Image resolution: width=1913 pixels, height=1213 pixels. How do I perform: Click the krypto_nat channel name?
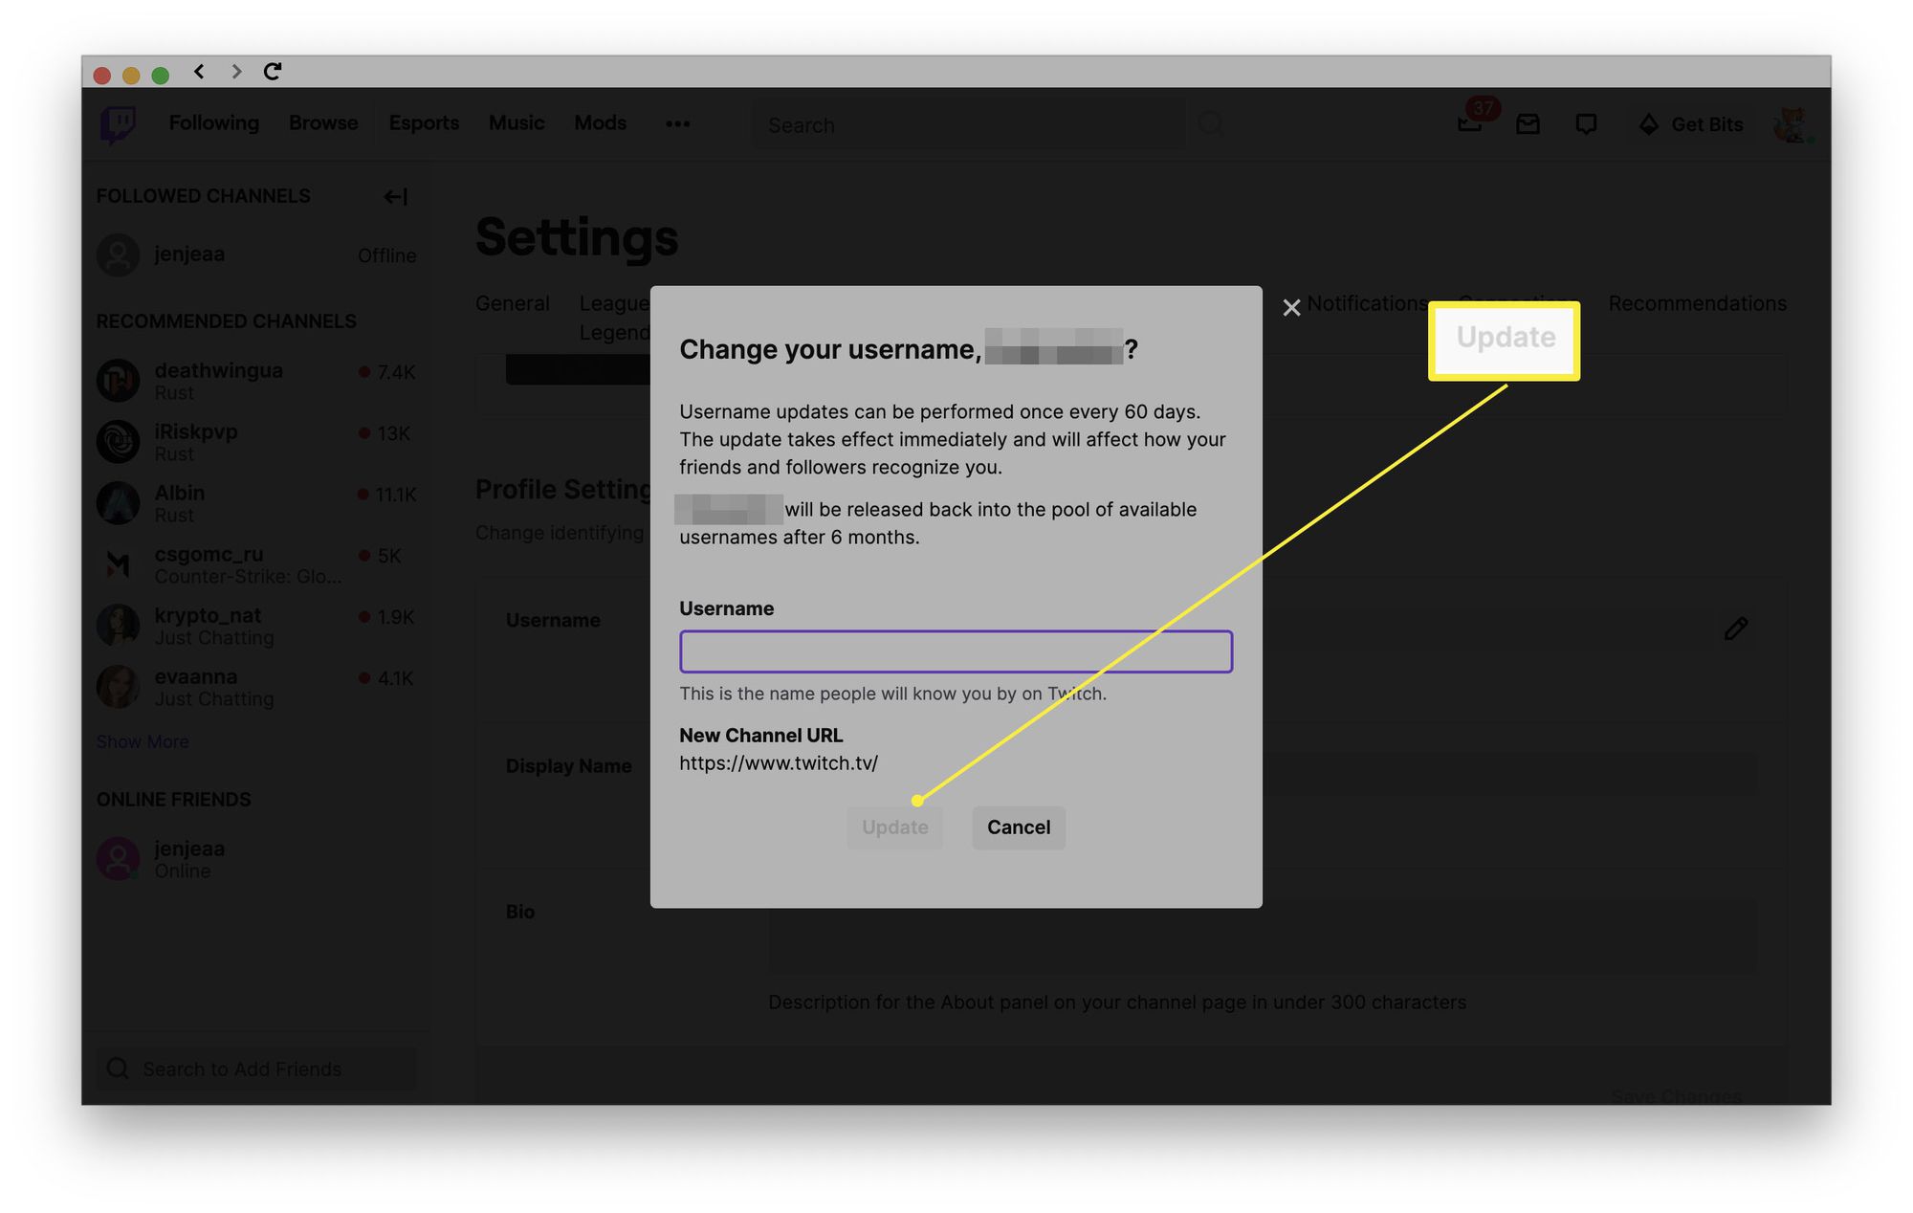click(208, 615)
